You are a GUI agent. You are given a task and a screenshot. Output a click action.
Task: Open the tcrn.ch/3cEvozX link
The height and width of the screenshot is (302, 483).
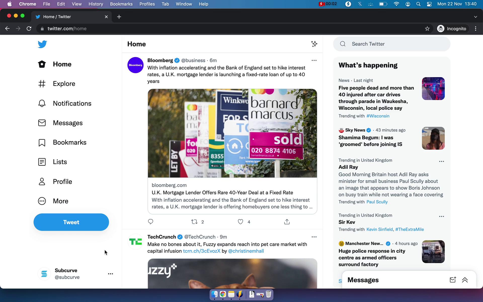(x=202, y=251)
